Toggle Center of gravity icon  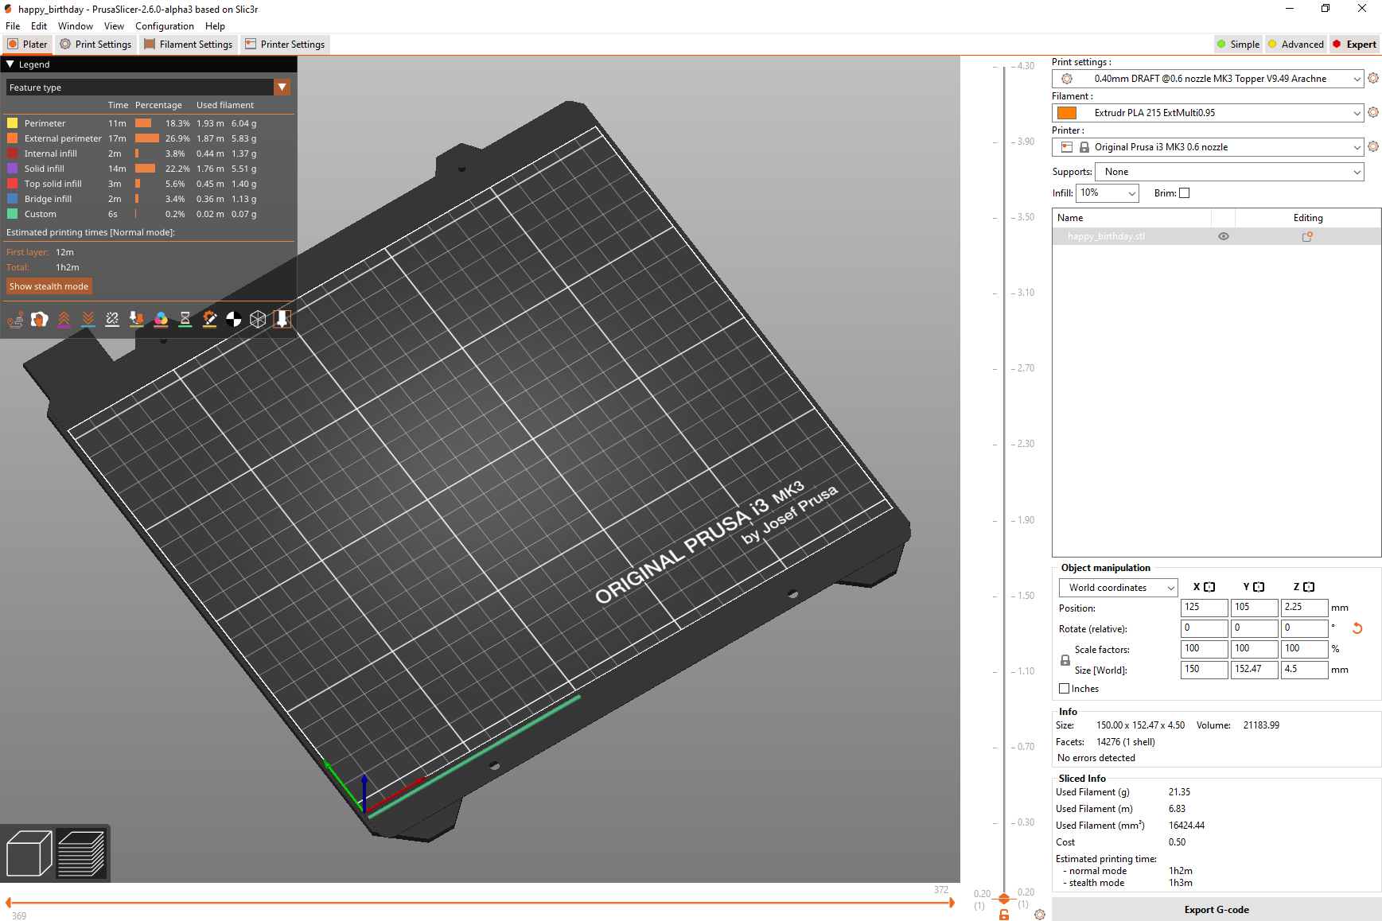point(234,320)
